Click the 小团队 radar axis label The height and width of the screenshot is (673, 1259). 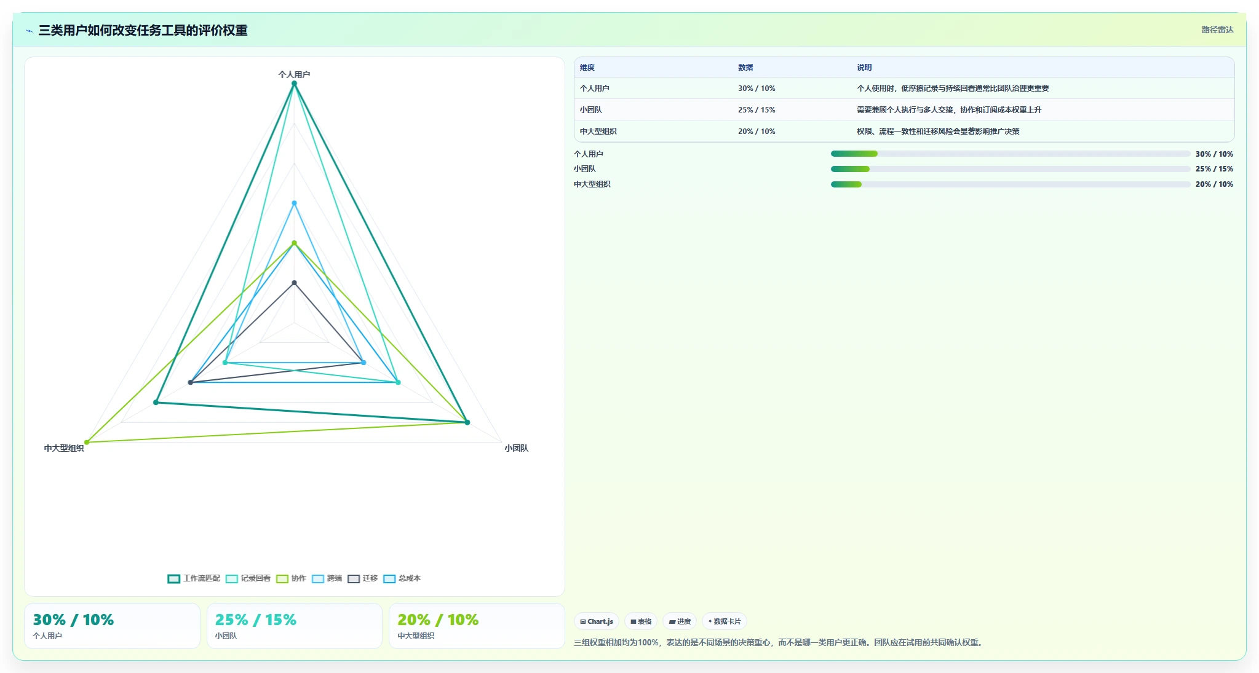[x=517, y=448]
